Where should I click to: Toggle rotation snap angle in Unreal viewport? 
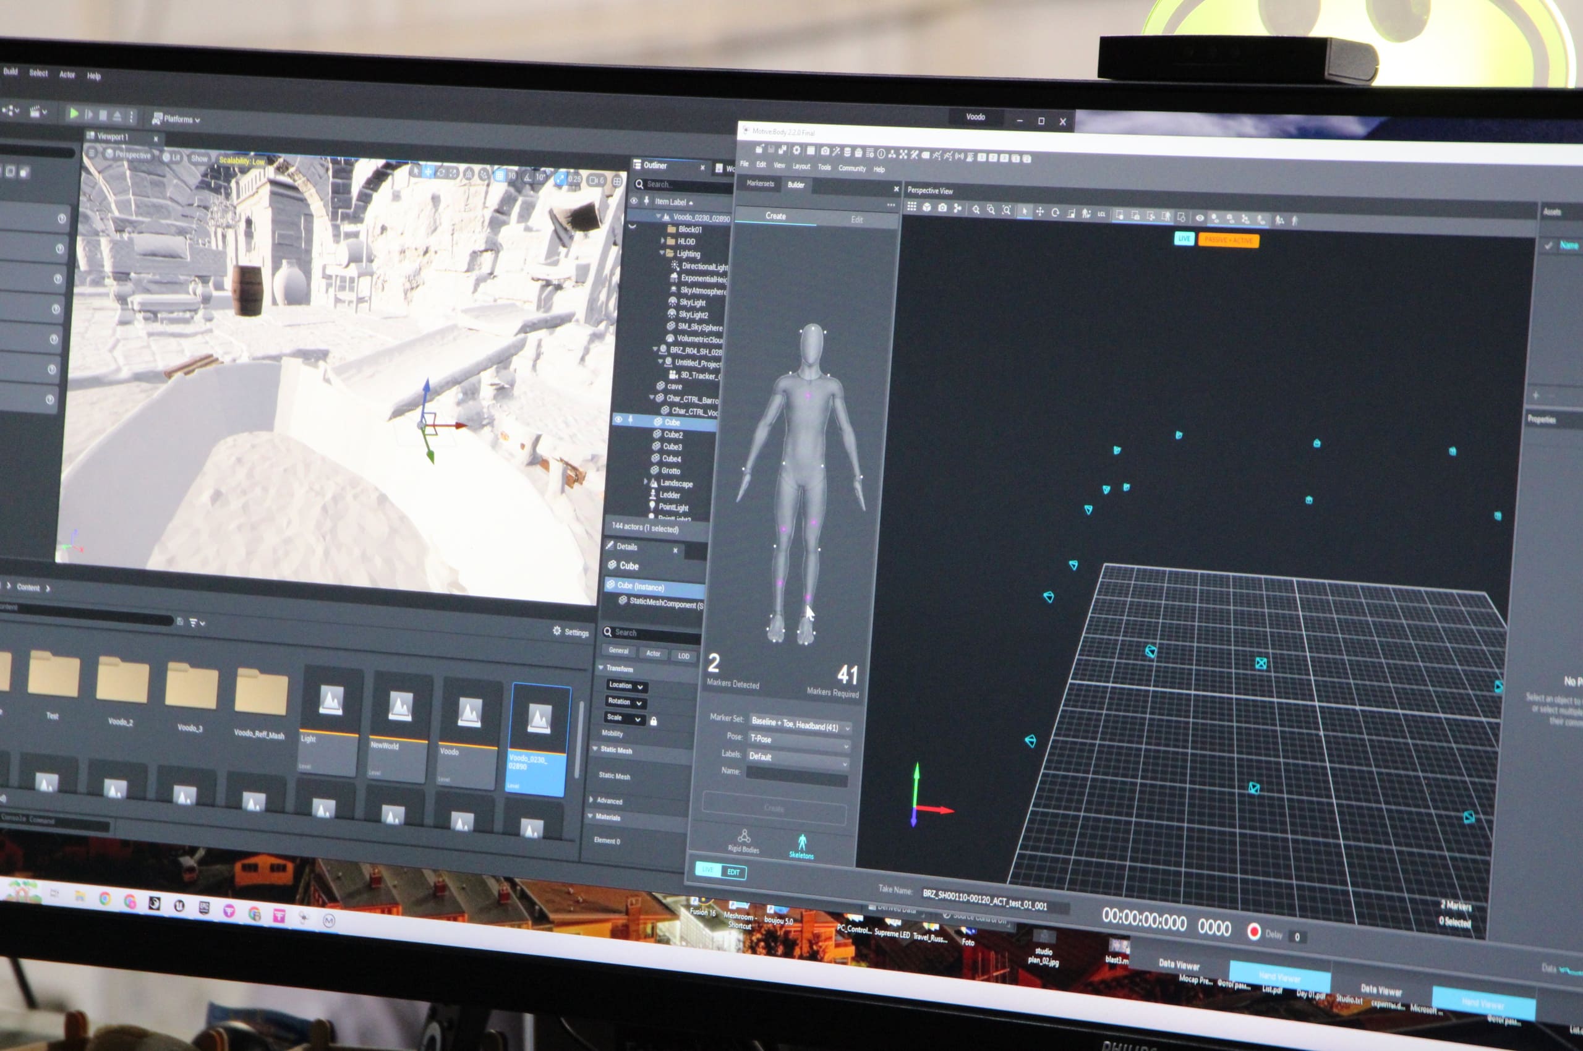[527, 176]
